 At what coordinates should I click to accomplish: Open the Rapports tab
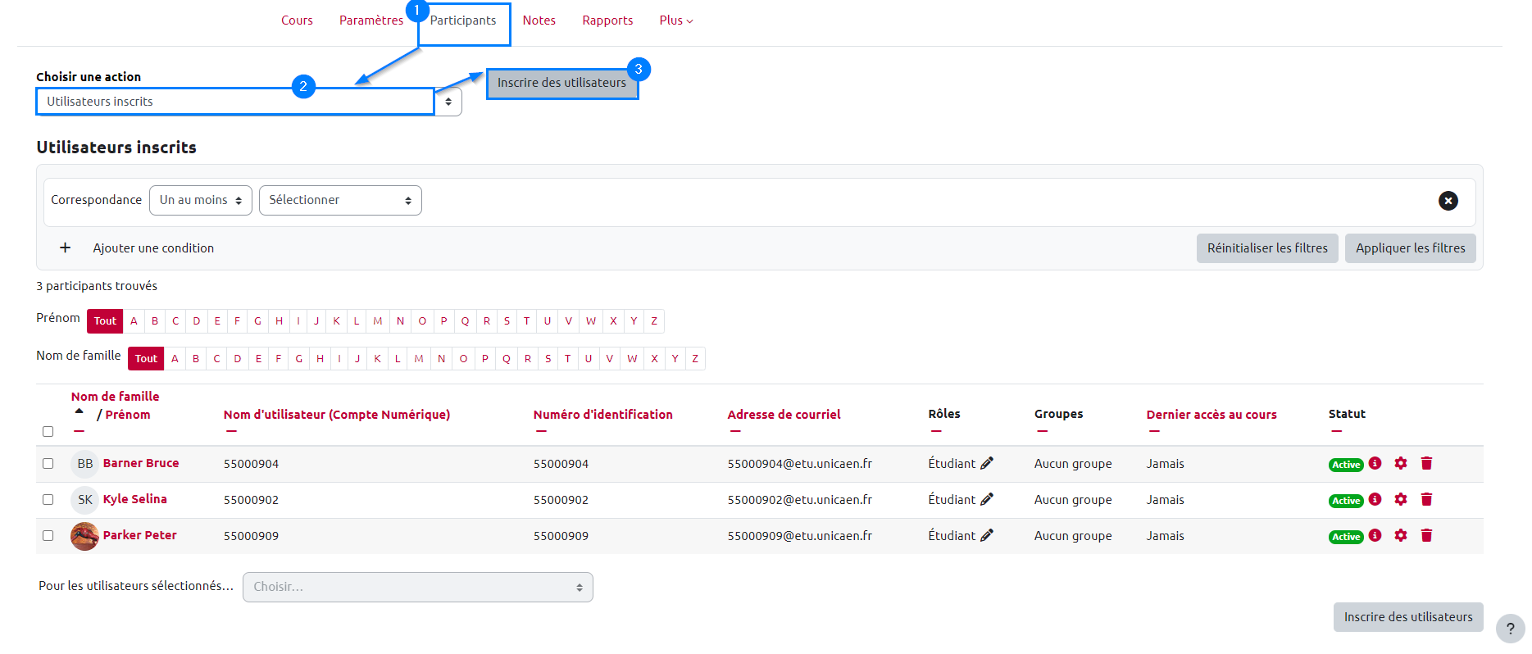(x=607, y=20)
